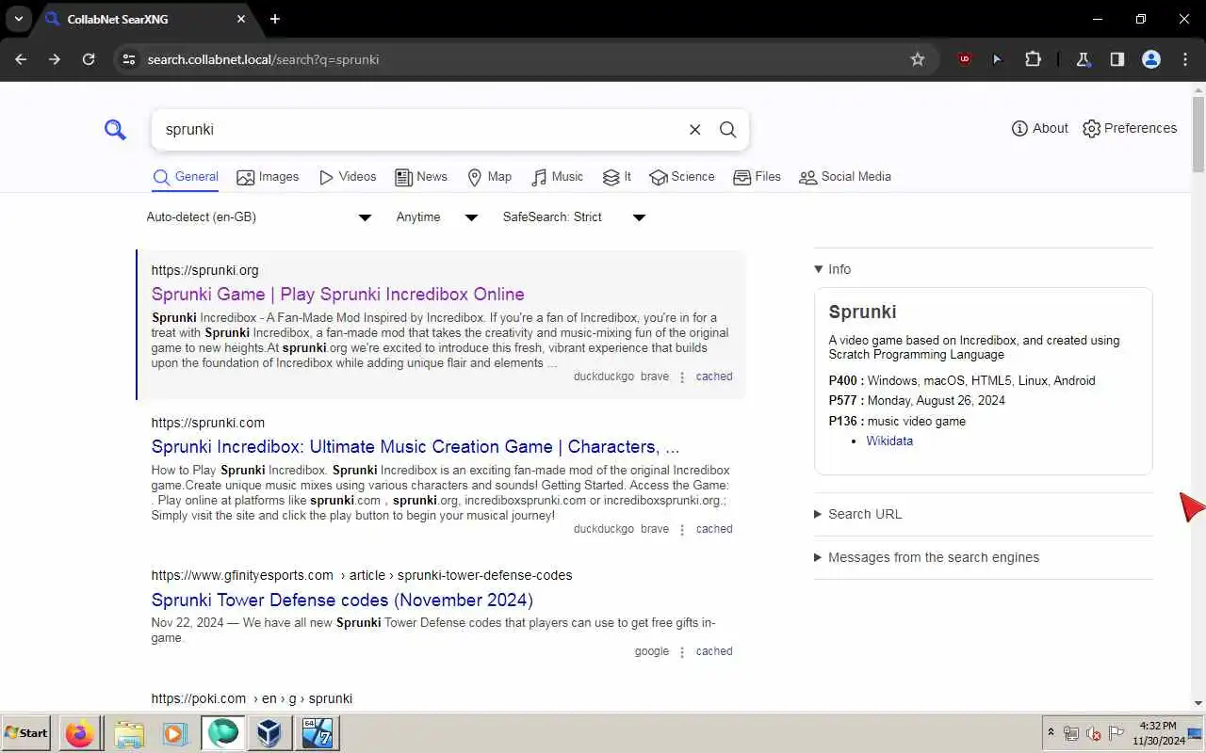View site information icon in address bar

tap(129, 59)
